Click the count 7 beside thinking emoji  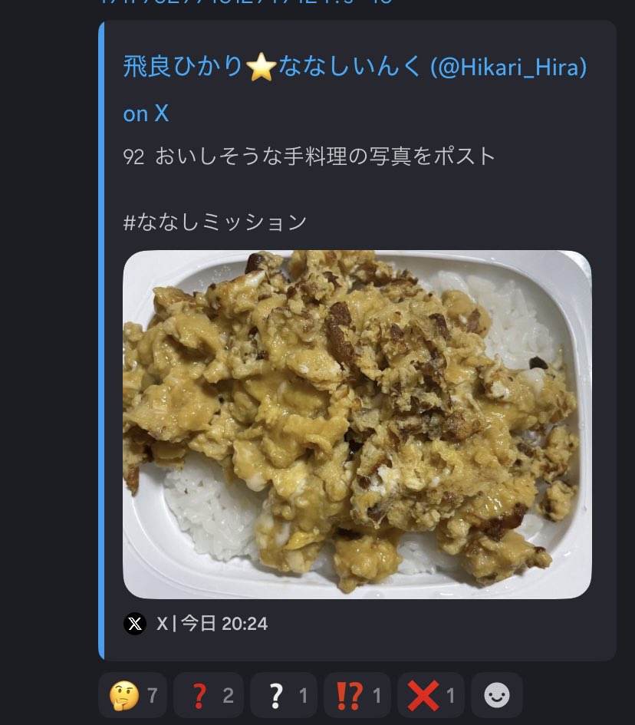click(153, 695)
